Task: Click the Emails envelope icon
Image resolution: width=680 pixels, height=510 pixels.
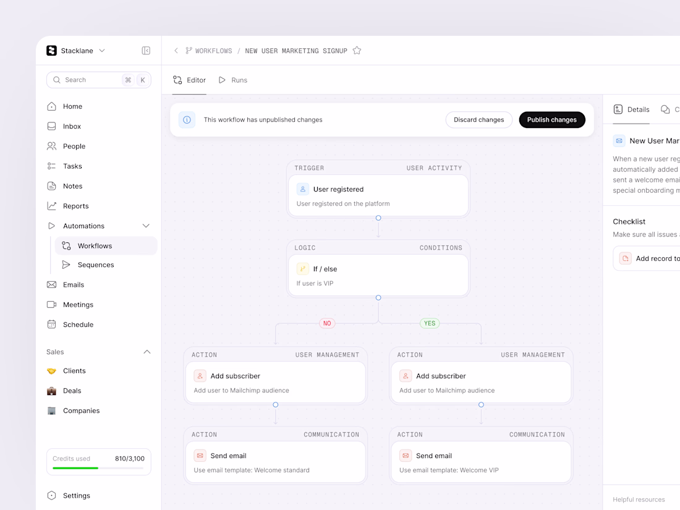Action: click(51, 285)
